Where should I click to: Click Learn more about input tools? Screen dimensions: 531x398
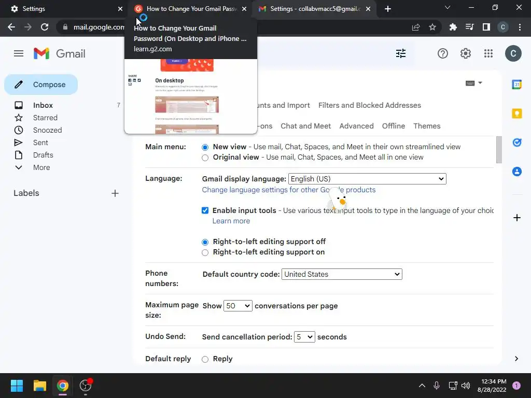click(231, 221)
